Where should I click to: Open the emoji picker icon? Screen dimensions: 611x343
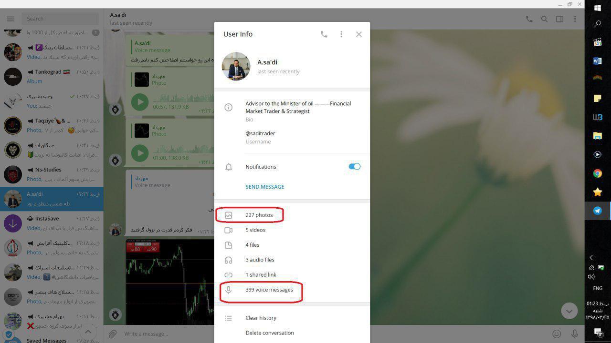[x=557, y=334]
